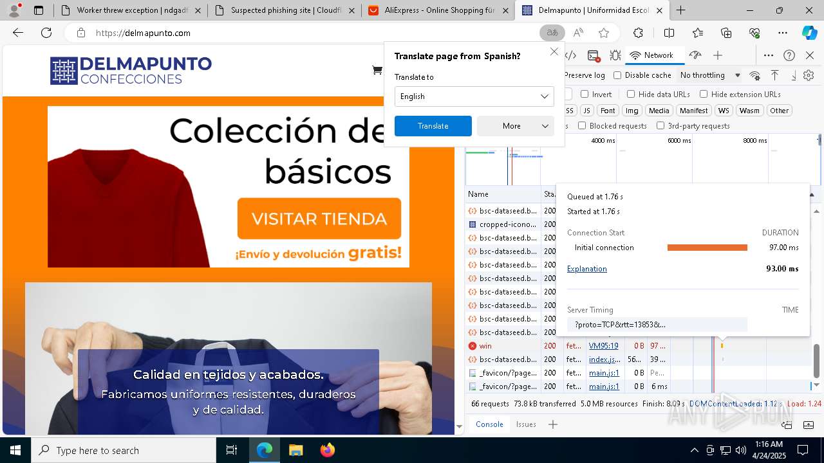This screenshot has width=824, height=463.
Task: Add this page to favorites star
Action: pos(603,33)
